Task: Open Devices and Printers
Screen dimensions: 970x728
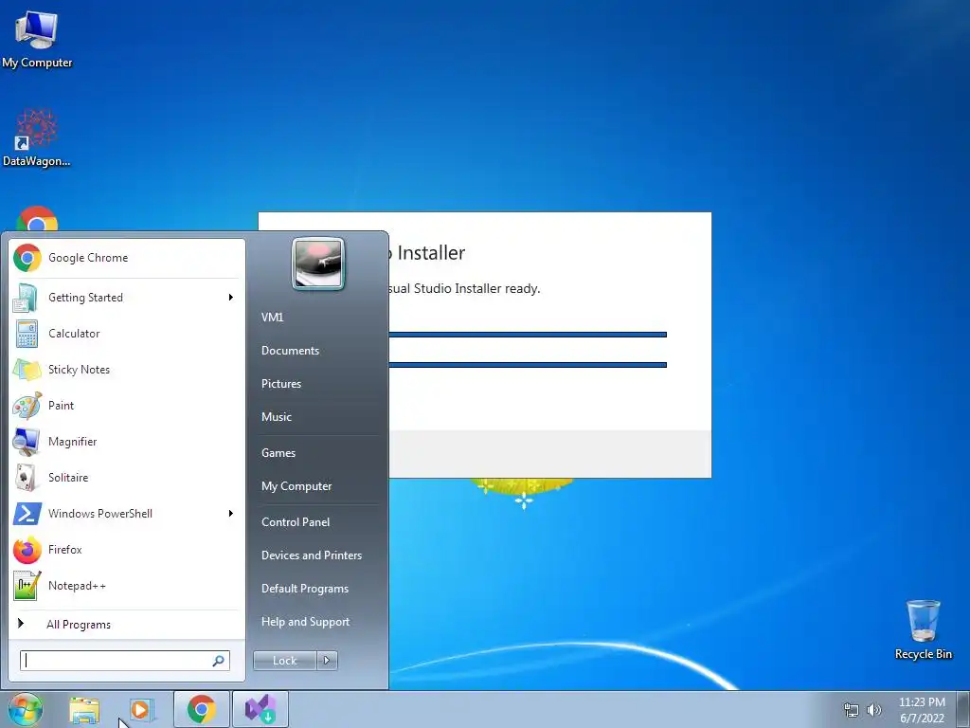Action: 312,555
